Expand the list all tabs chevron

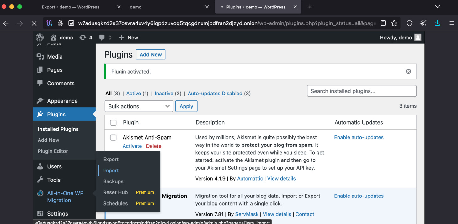(438, 7)
